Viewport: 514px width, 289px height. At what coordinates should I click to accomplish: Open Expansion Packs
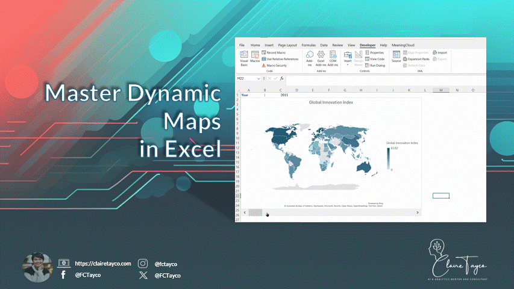tap(416, 59)
